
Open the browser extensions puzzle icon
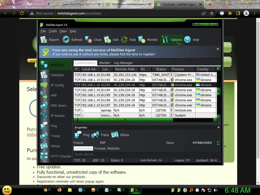230,13
